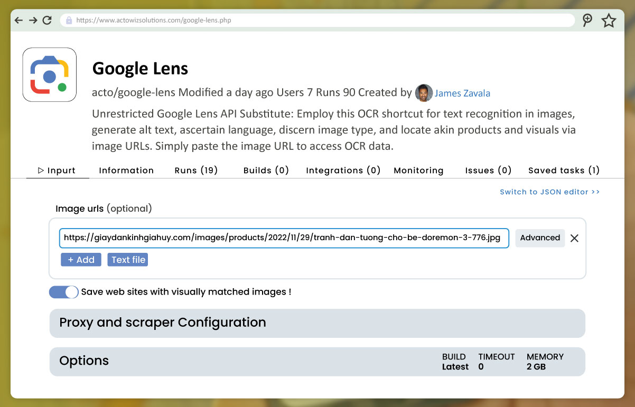The height and width of the screenshot is (407, 635).
Task: Open the Saved tasks (1) tab
Action: coord(564,171)
